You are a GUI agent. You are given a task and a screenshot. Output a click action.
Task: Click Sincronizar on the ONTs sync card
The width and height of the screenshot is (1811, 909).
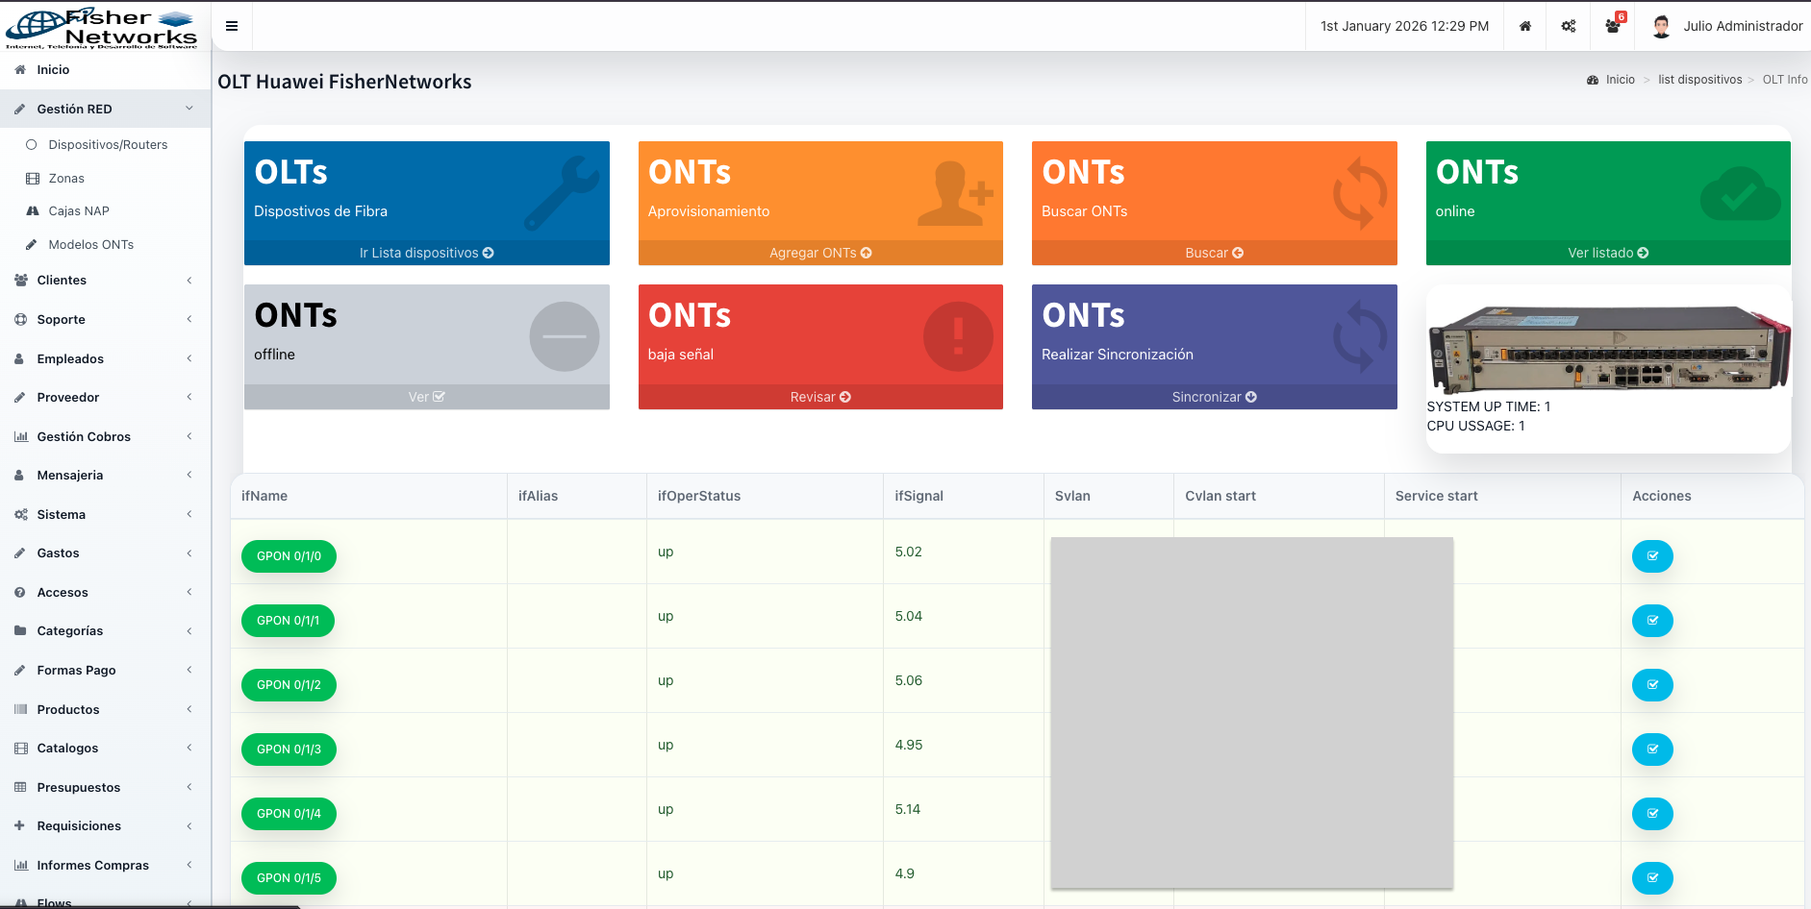1214,397
